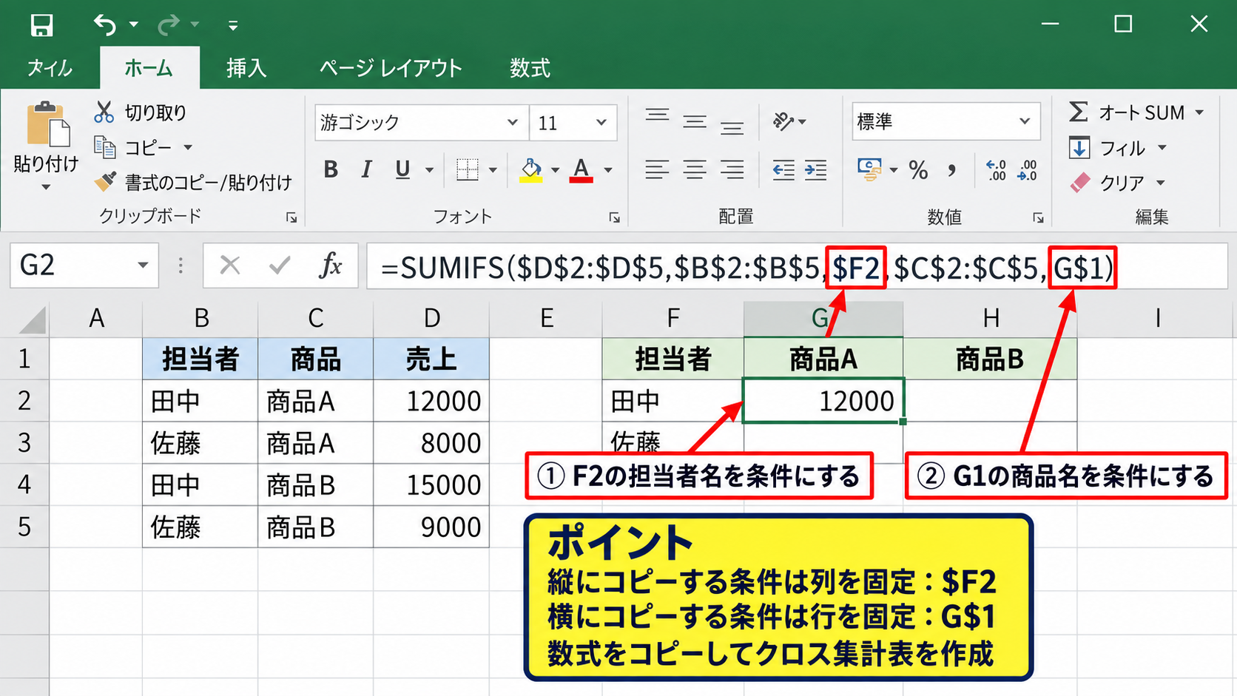Apply yellow fill color bucket

pos(530,170)
